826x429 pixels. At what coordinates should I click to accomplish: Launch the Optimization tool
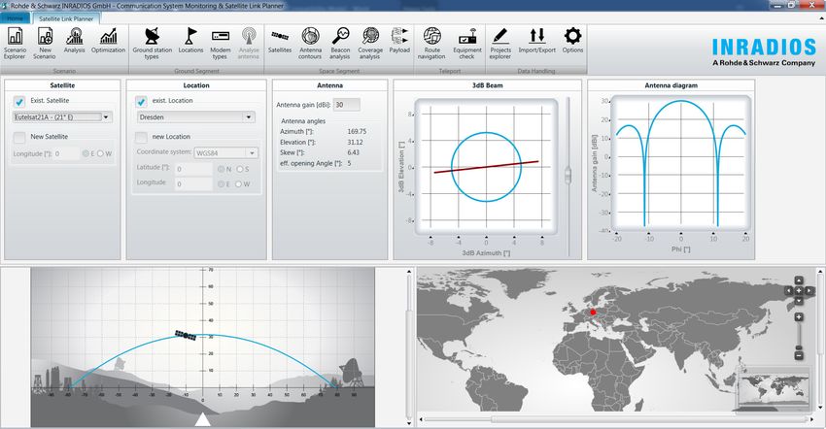coord(108,41)
